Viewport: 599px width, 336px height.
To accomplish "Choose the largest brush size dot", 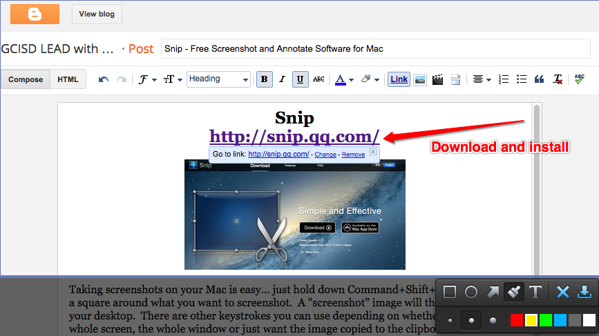I will [493, 321].
